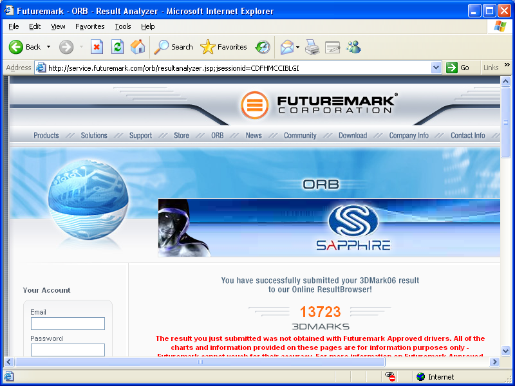
Task: Click the page icon in the address bar
Action: click(x=41, y=68)
